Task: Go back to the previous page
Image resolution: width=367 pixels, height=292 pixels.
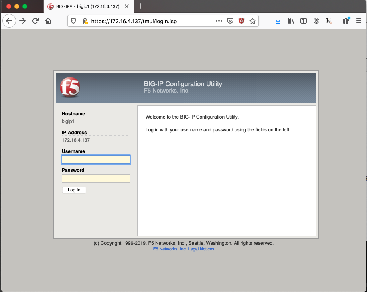Action: 9,21
